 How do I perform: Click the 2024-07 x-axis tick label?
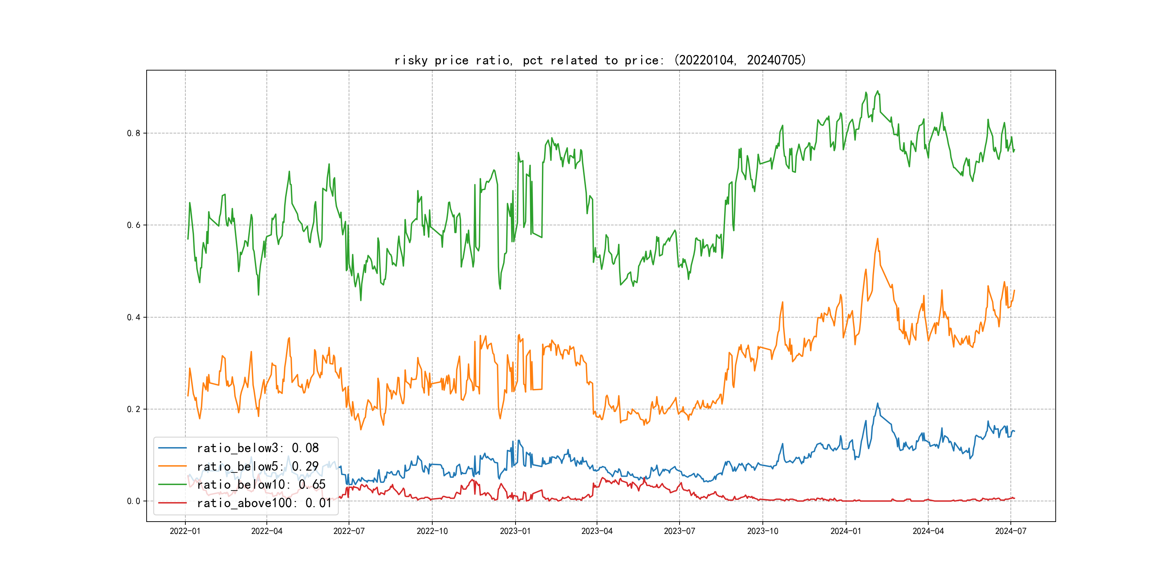pyautogui.click(x=1010, y=531)
